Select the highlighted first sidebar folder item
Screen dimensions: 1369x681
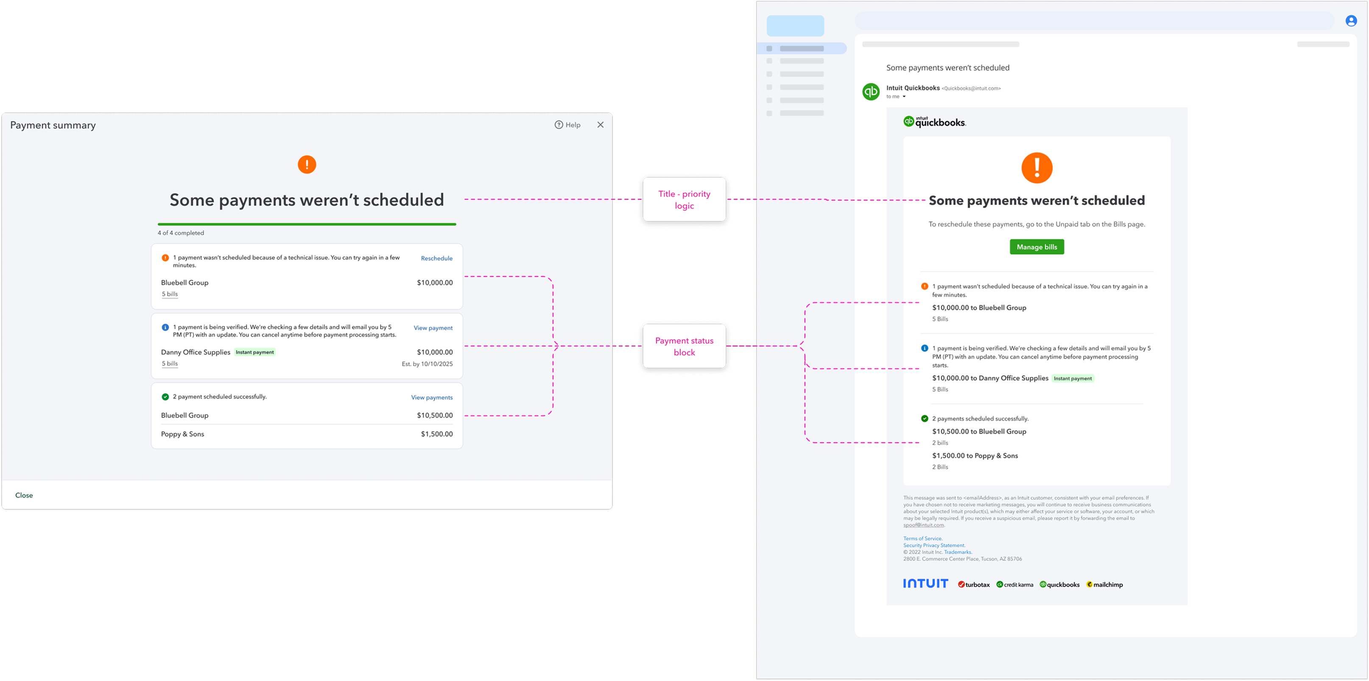point(802,48)
